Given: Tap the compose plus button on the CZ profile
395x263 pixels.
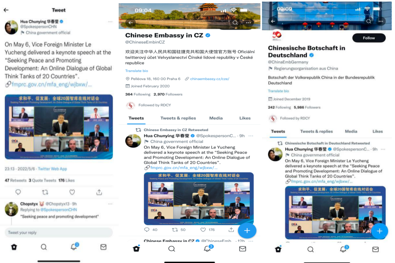Looking at the screenshot, I should tap(247, 230).
